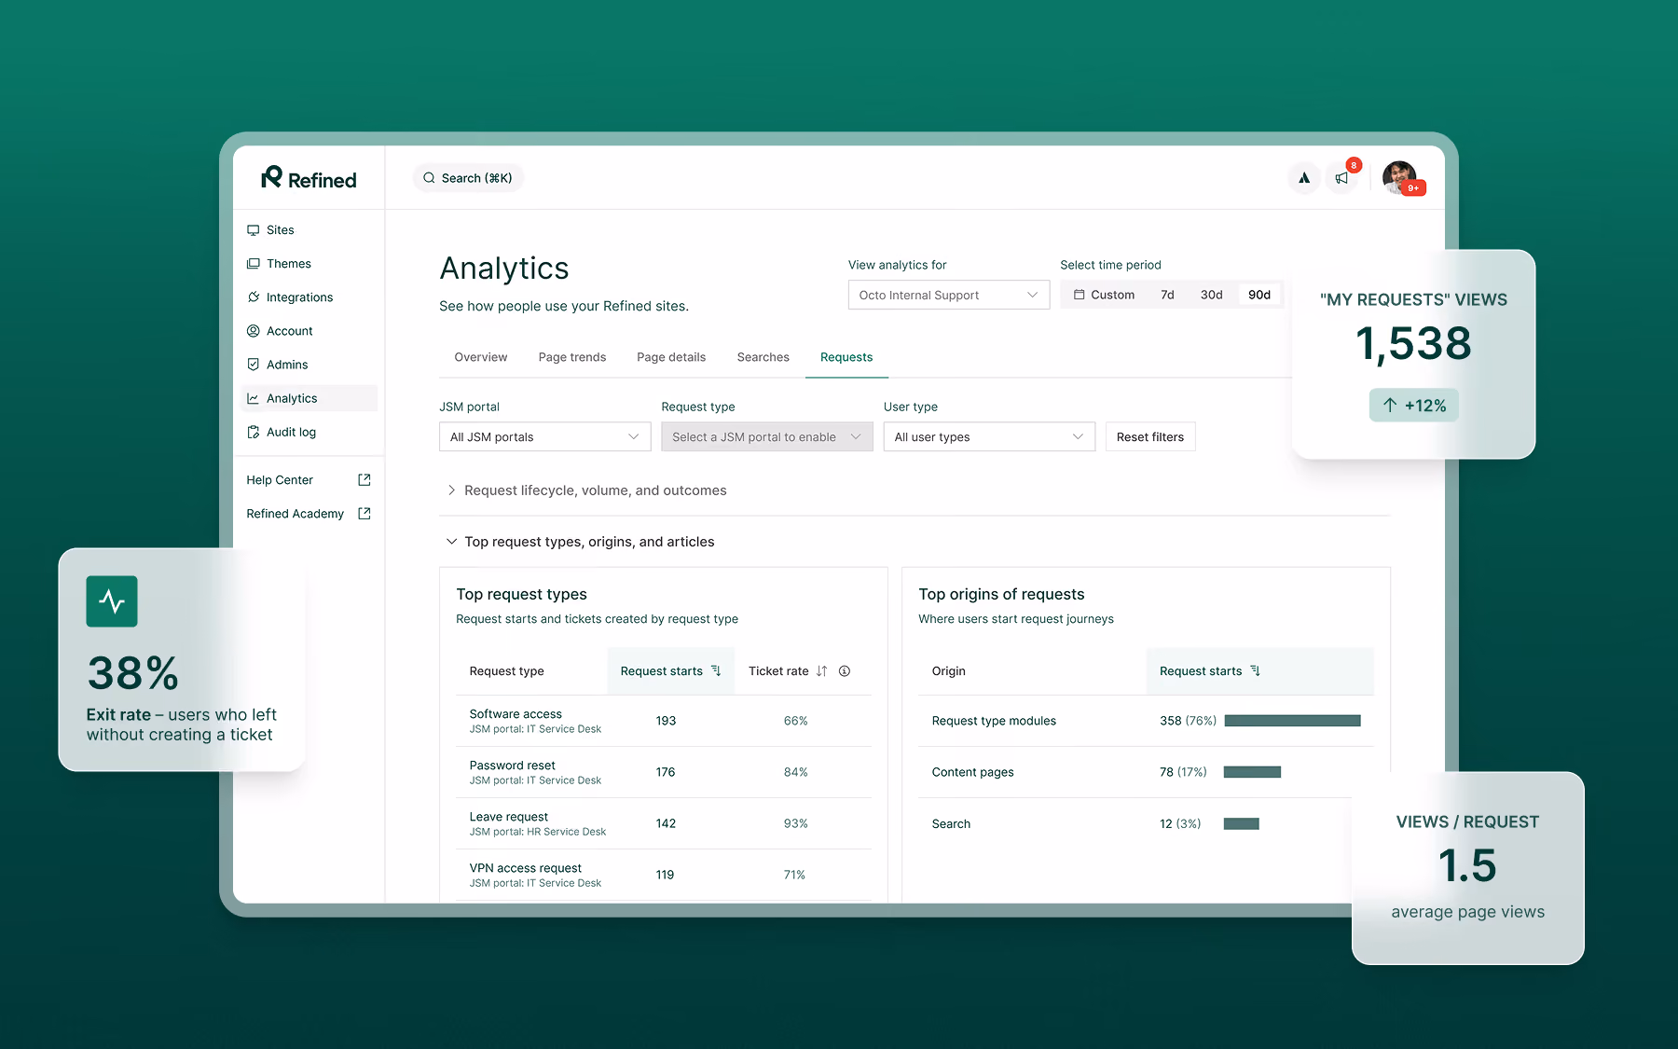Switch to the Searches tab
The height and width of the screenshot is (1049, 1678).
coord(763,357)
